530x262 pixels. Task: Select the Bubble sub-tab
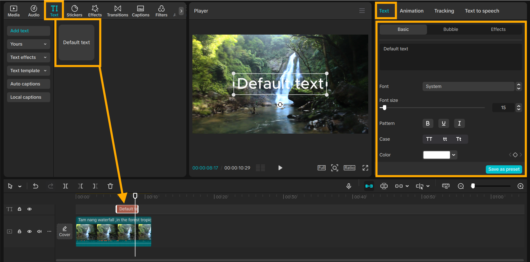point(451,29)
